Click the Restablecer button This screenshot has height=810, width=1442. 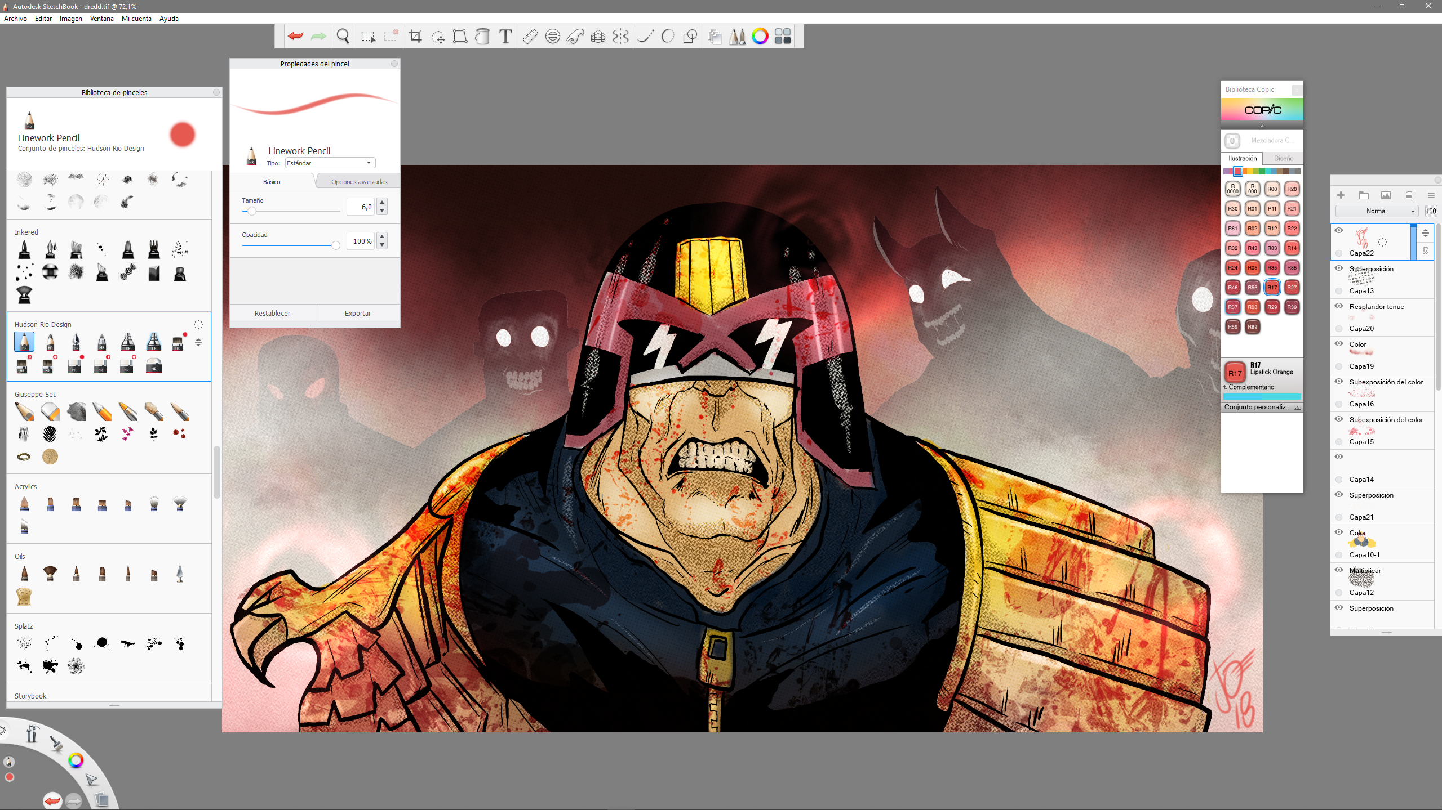(x=272, y=314)
